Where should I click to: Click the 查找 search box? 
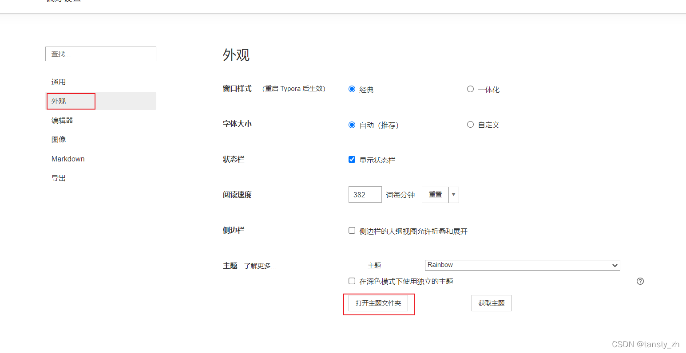point(100,54)
